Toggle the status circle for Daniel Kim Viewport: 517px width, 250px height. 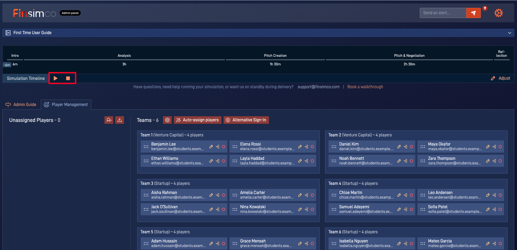pos(411,147)
